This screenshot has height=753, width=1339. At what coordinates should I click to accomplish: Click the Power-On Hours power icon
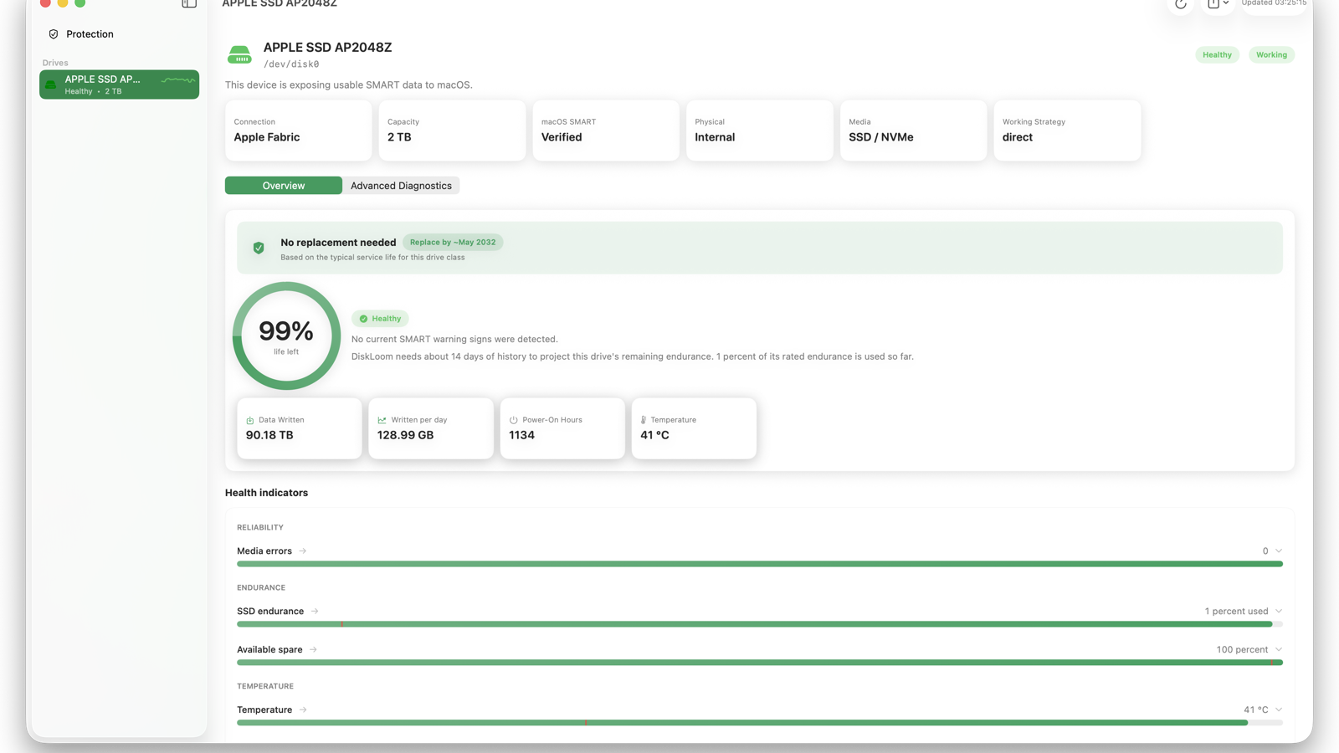point(514,420)
